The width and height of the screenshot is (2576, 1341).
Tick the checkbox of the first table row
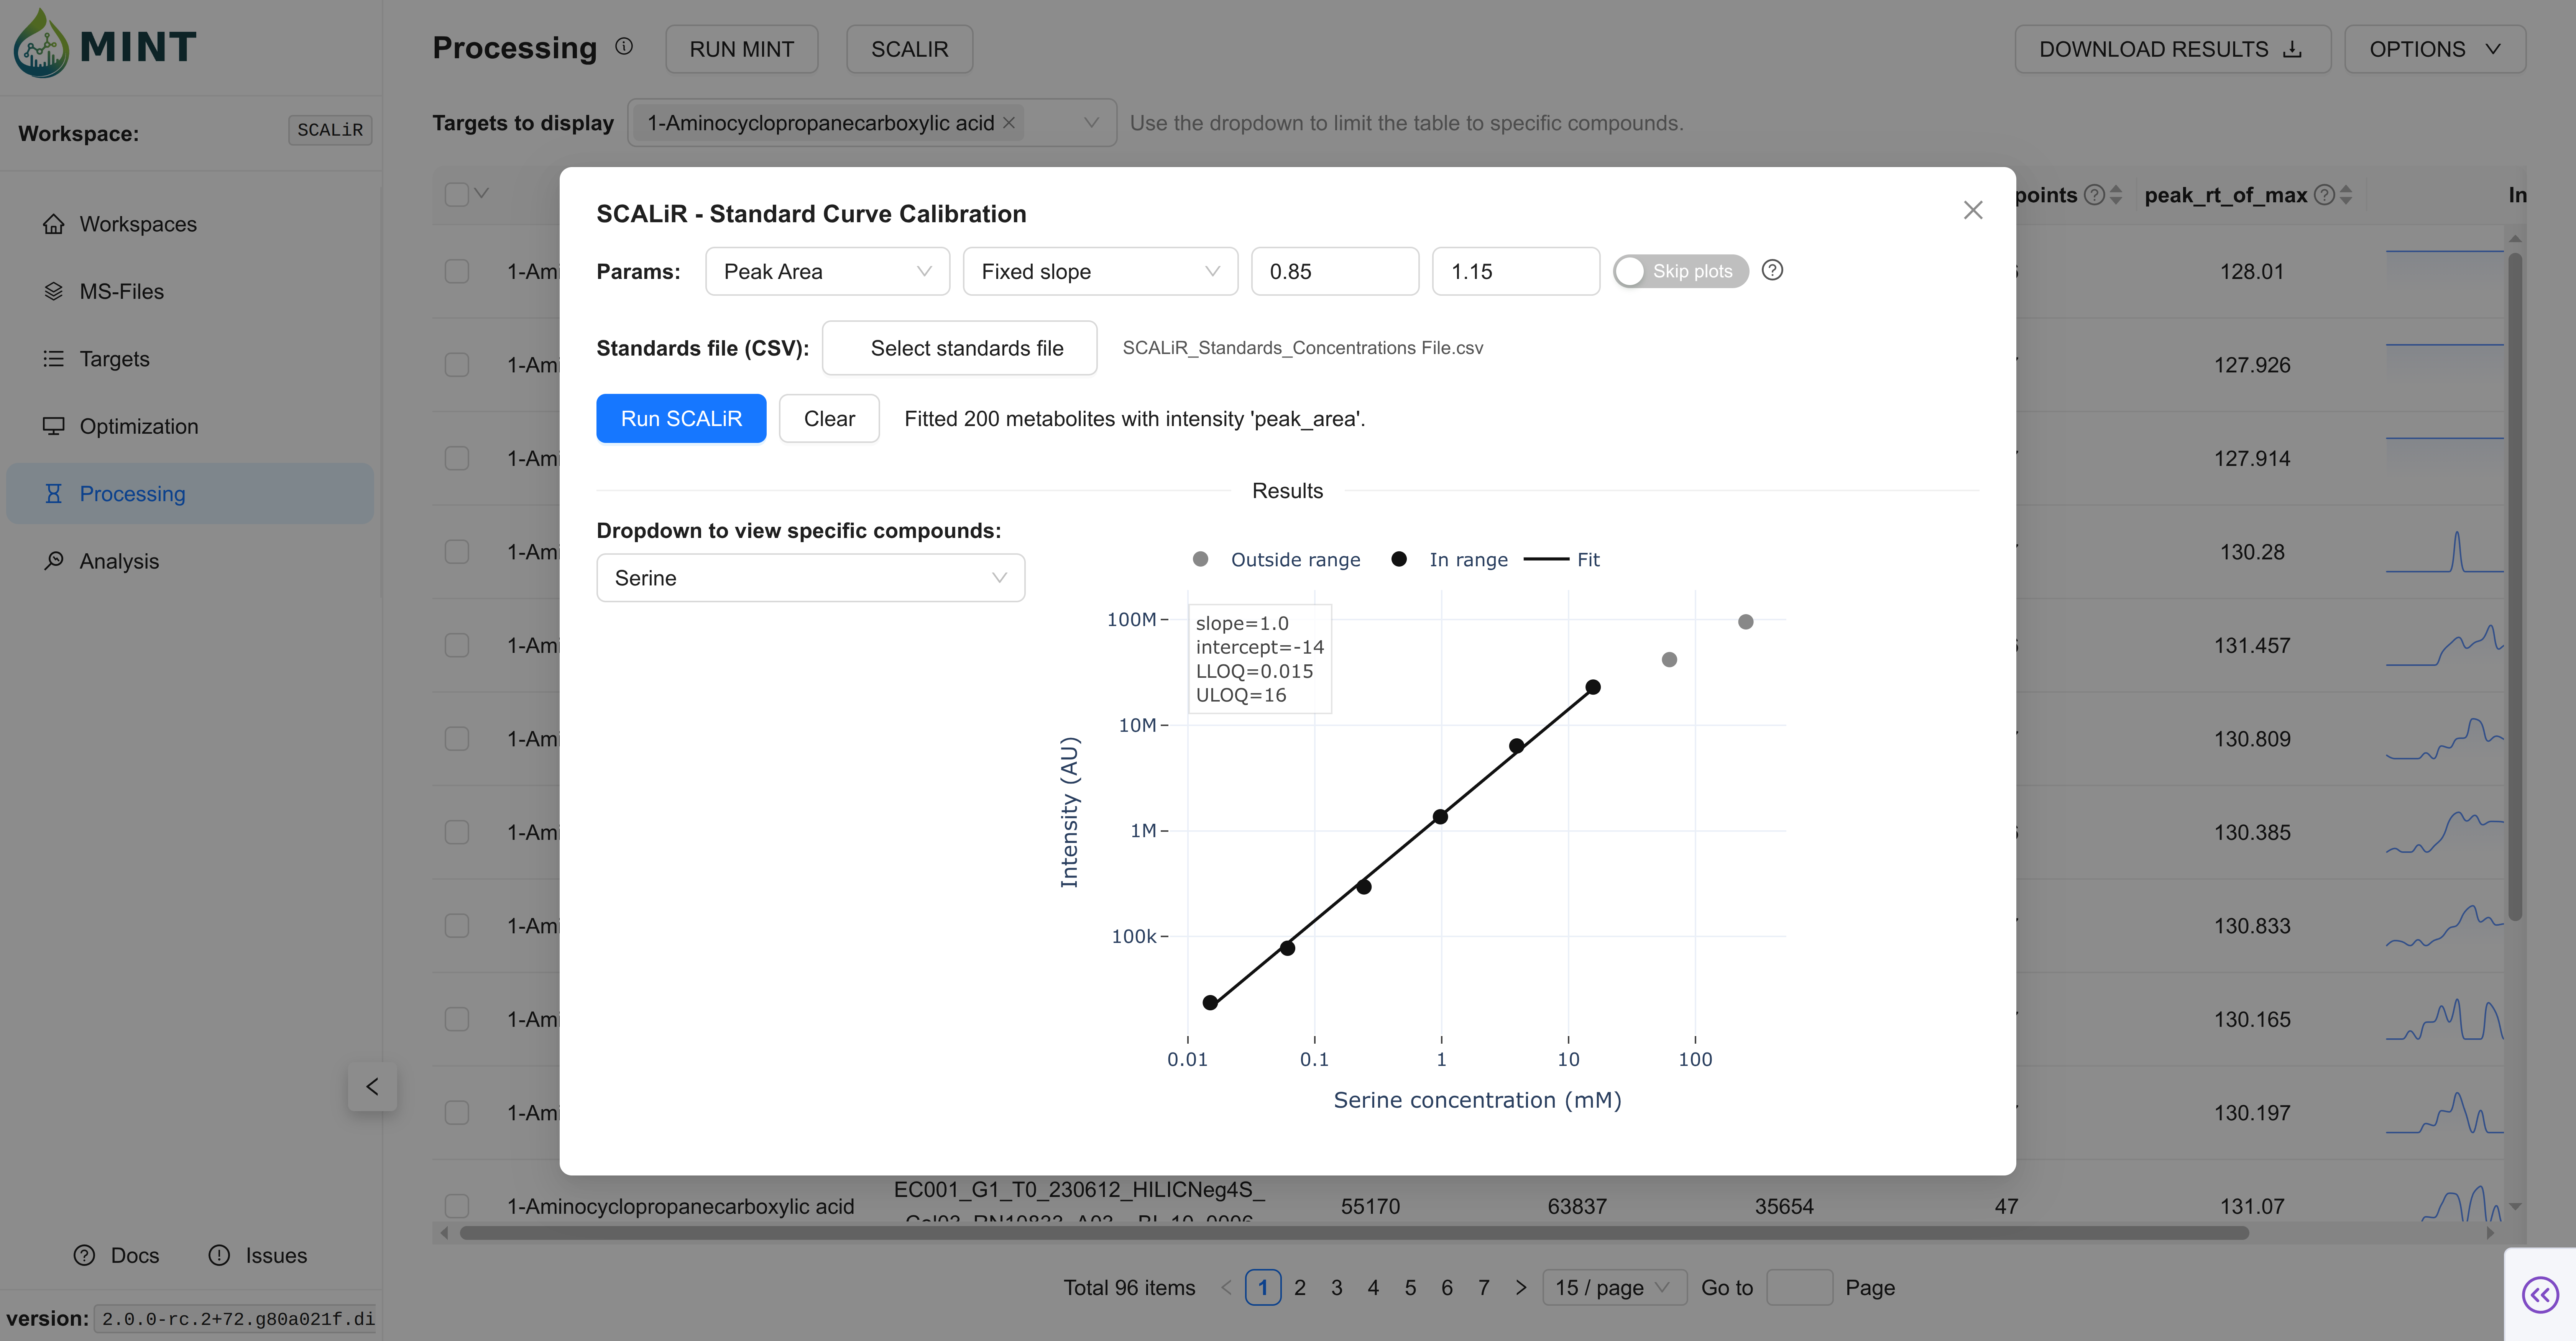click(x=457, y=271)
